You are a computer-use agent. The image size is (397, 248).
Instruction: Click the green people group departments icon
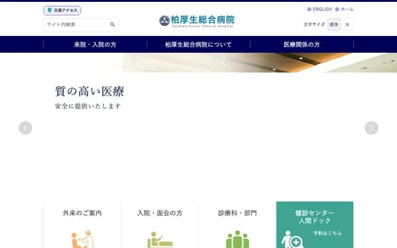[237, 239]
